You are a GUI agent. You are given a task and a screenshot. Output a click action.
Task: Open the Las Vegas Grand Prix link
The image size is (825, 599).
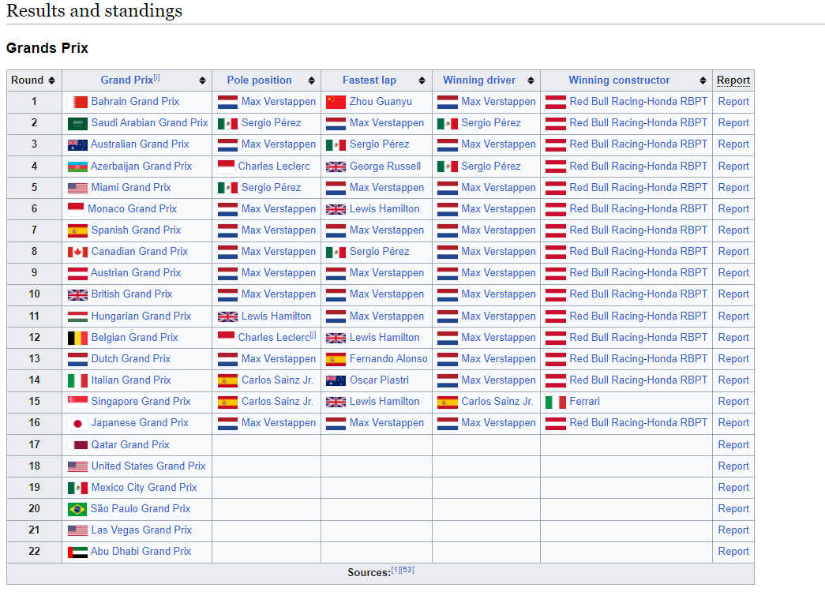click(141, 530)
